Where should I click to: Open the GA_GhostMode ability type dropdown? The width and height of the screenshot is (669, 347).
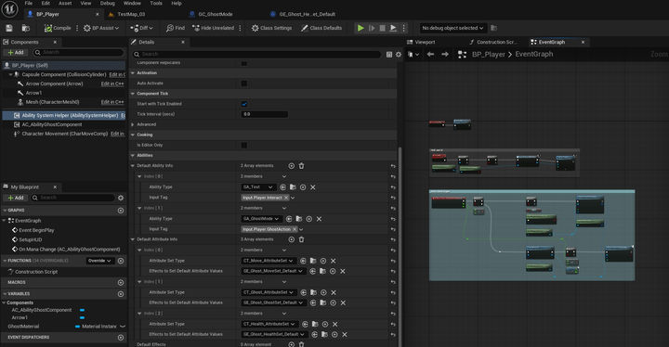[x=261, y=219]
